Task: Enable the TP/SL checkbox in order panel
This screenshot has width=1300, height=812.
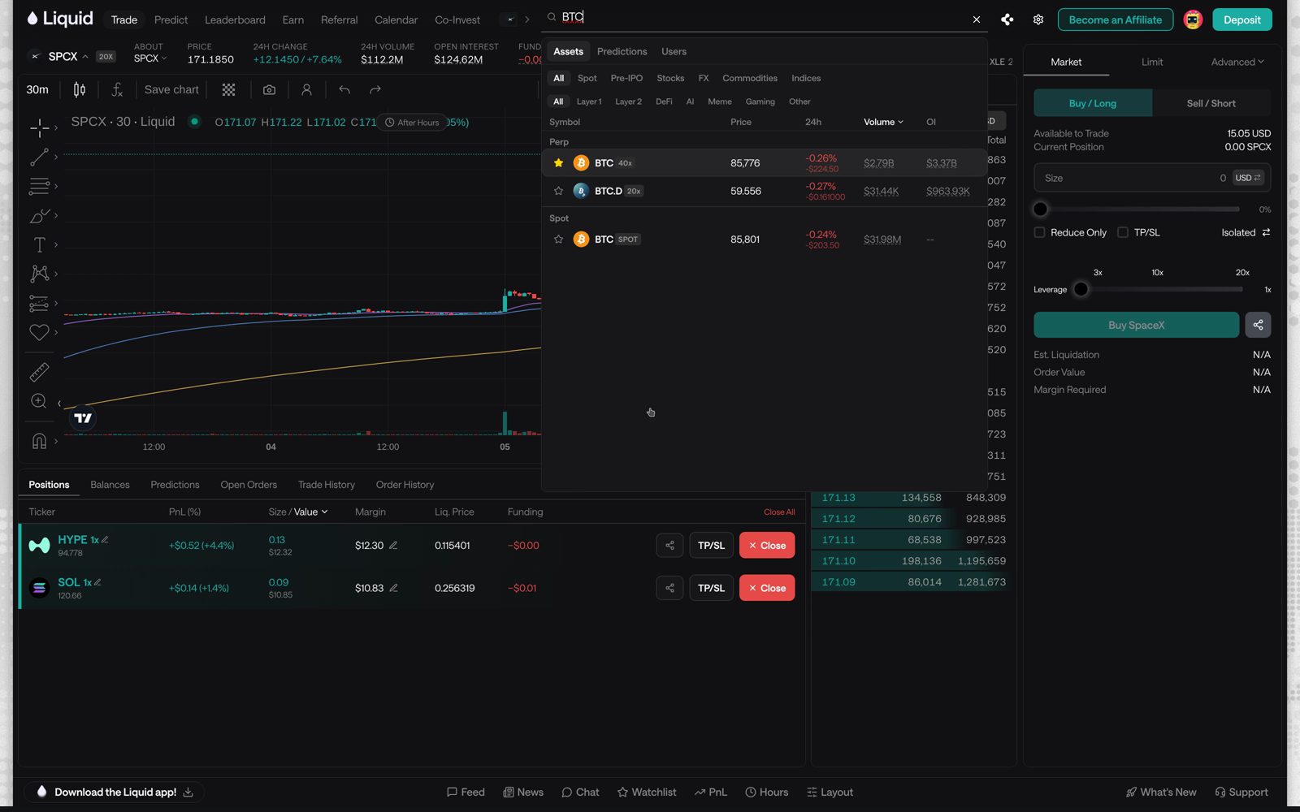Action: point(1123,232)
